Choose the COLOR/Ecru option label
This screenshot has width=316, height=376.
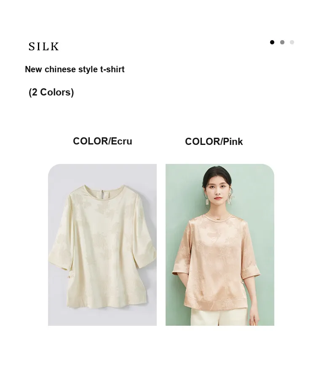point(102,141)
